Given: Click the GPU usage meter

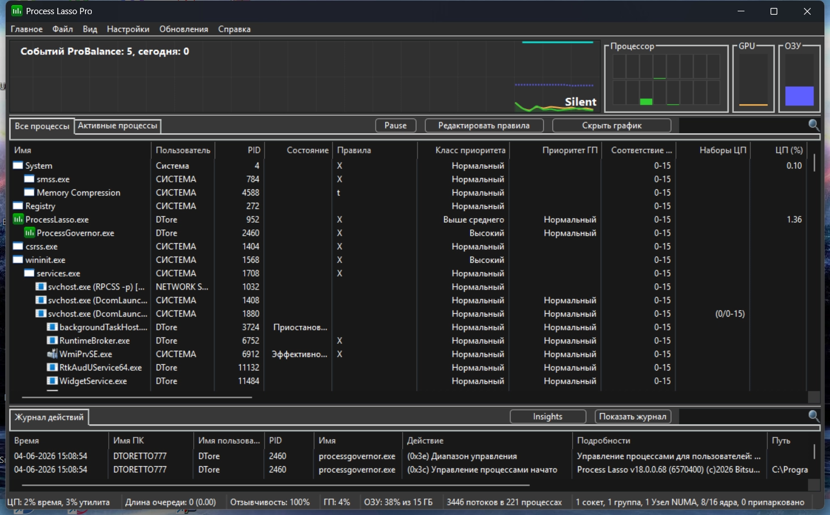Looking at the screenshot, I should click(x=753, y=80).
